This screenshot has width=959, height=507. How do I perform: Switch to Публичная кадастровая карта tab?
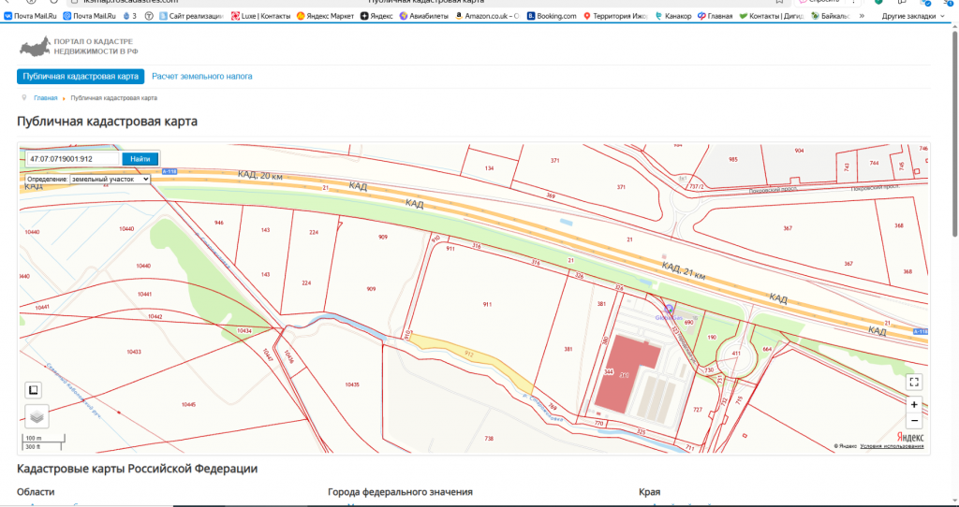pos(81,77)
